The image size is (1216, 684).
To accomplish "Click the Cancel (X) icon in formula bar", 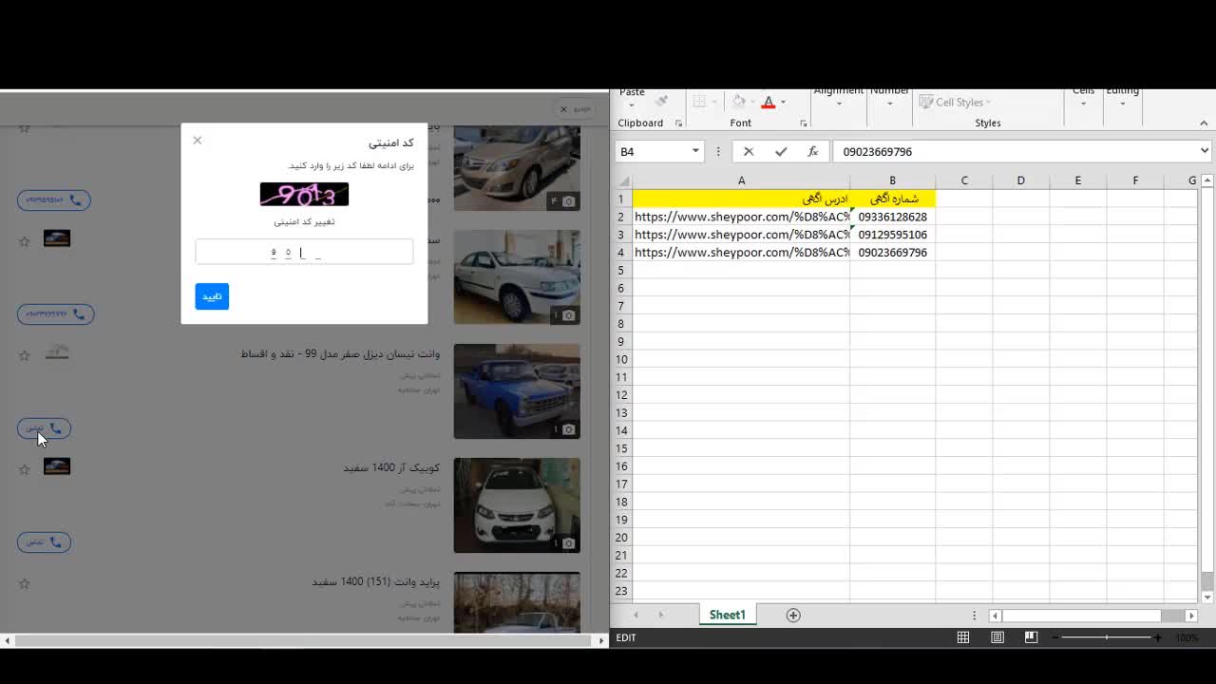I will click(749, 151).
